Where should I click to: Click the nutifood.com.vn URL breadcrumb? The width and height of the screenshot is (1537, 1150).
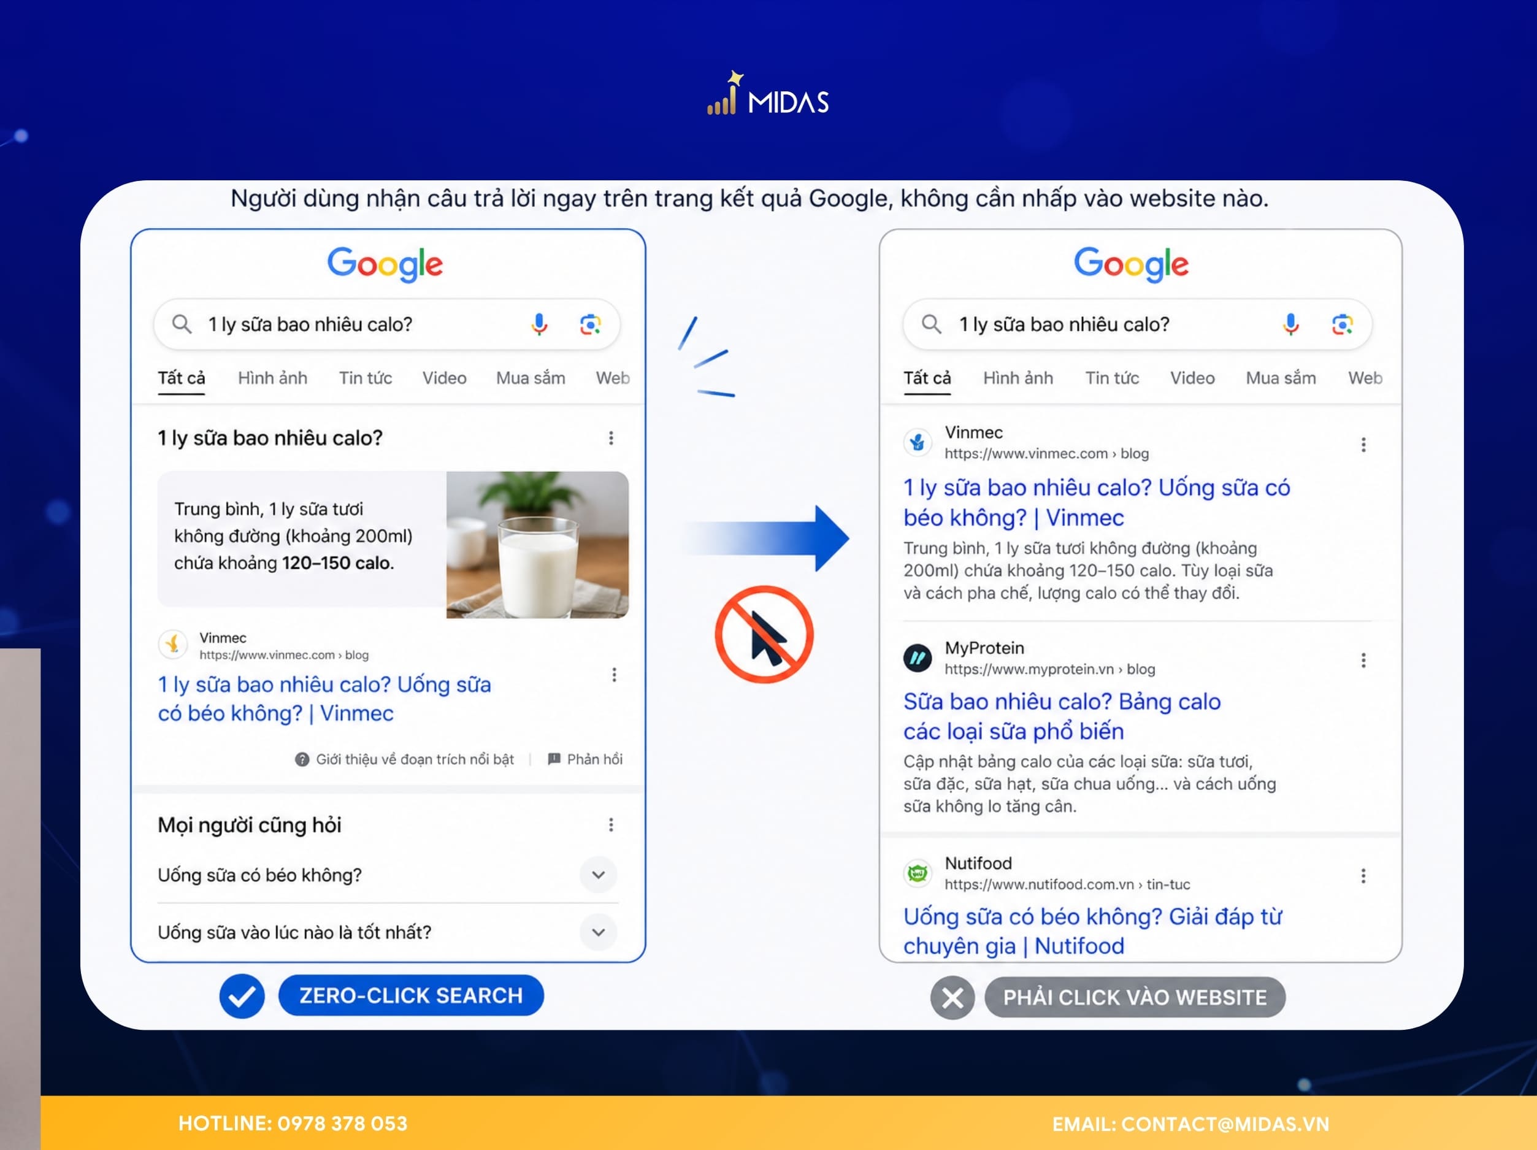[x=1067, y=884]
